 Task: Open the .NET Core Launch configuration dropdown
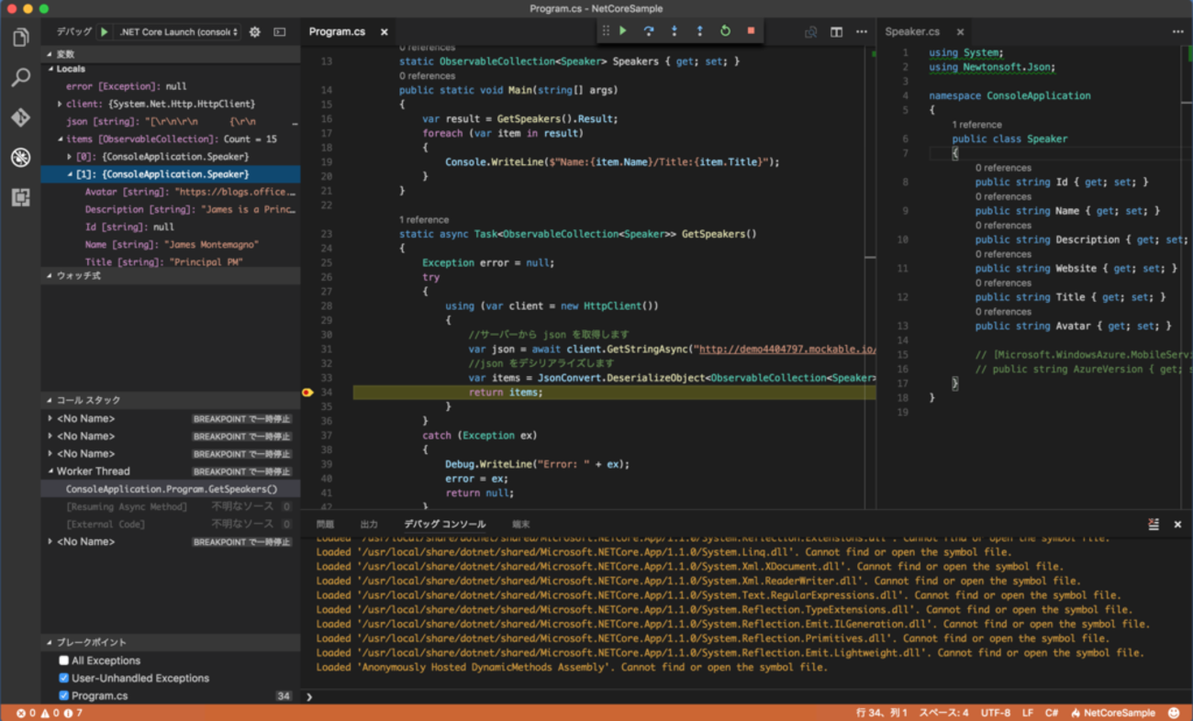[x=179, y=32]
